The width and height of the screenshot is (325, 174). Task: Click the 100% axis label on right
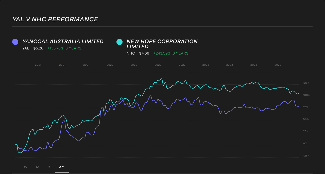306,95
